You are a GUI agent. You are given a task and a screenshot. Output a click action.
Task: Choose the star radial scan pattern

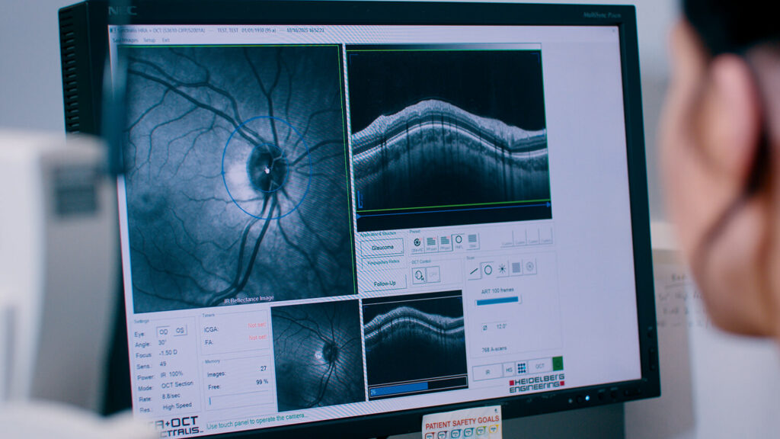click(502, 268)
